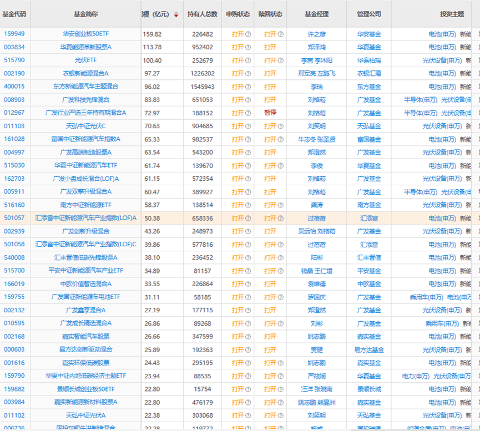Open redemption help icon for fund 501057

tap(281, 219)
